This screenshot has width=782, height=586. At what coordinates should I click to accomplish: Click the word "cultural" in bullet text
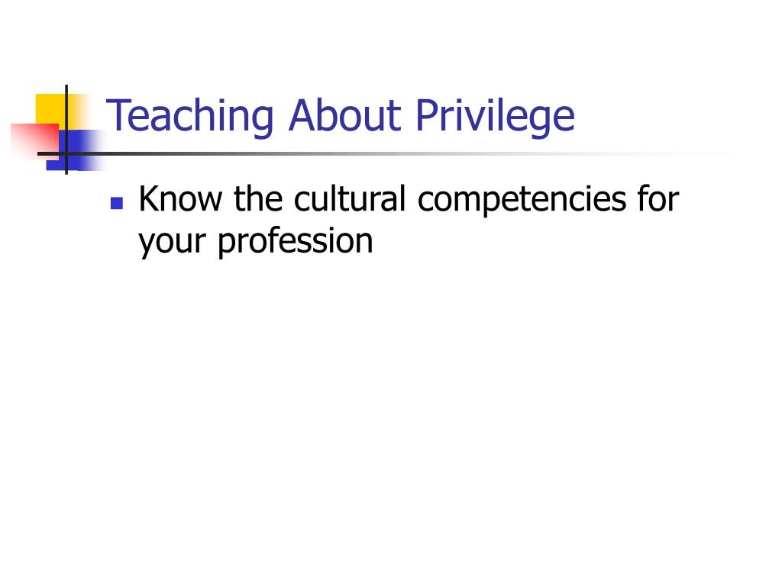tap(350, 198)
